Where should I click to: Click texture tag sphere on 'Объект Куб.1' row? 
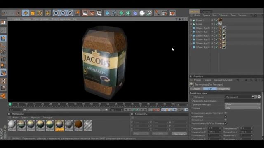(x=224, y=35)
